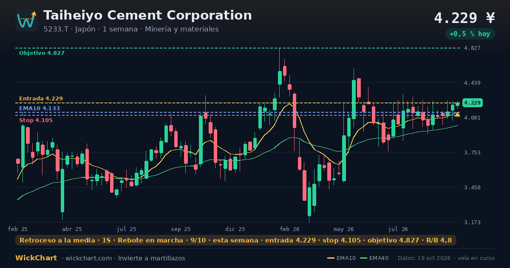510x268 pixels.
Task: Click the Retroceso a la media summary banner
Action: 236,240
